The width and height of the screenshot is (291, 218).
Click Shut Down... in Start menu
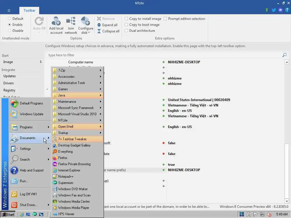30,205
